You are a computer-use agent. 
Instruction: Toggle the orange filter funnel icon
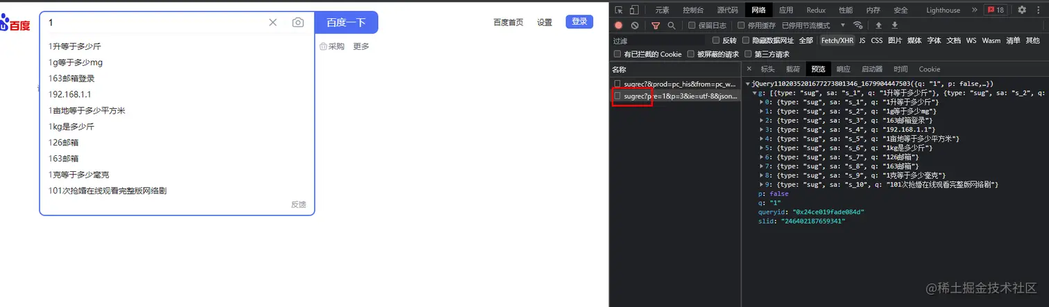(x=656, y=26)
